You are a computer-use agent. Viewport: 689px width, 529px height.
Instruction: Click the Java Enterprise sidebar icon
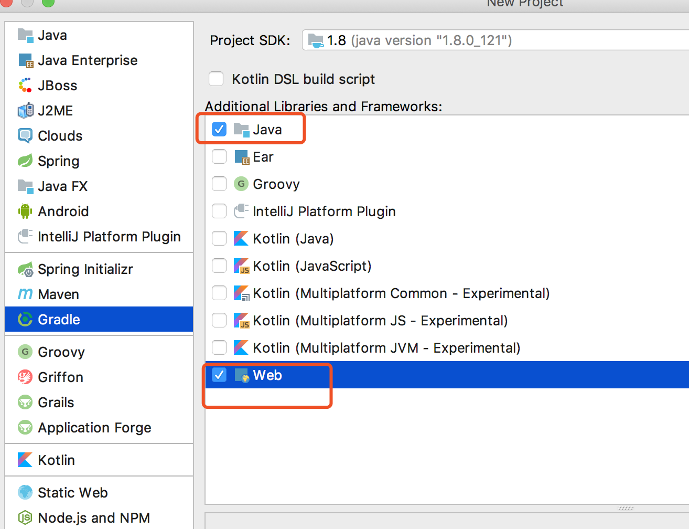point(25,60)
